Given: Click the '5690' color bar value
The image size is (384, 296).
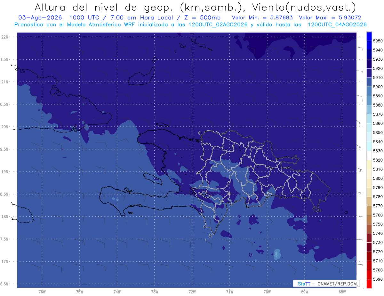Looking at the screenshot, I should click(378, 279).
